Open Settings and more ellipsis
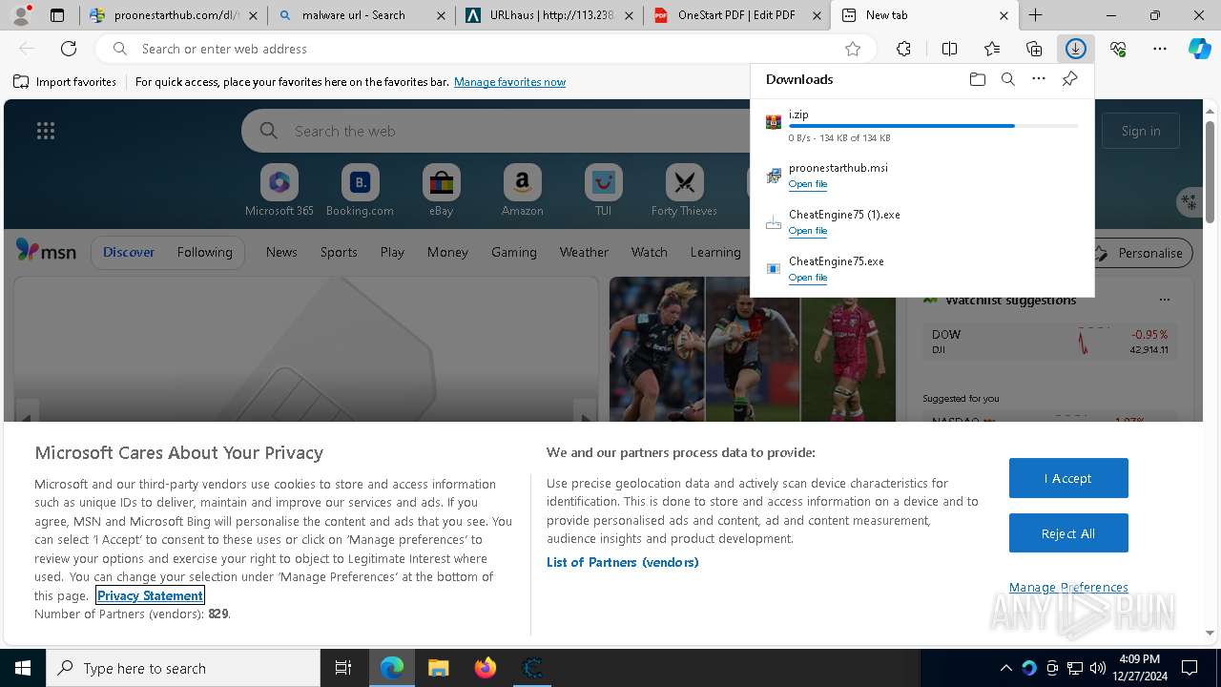 [x=1160, y=49]
